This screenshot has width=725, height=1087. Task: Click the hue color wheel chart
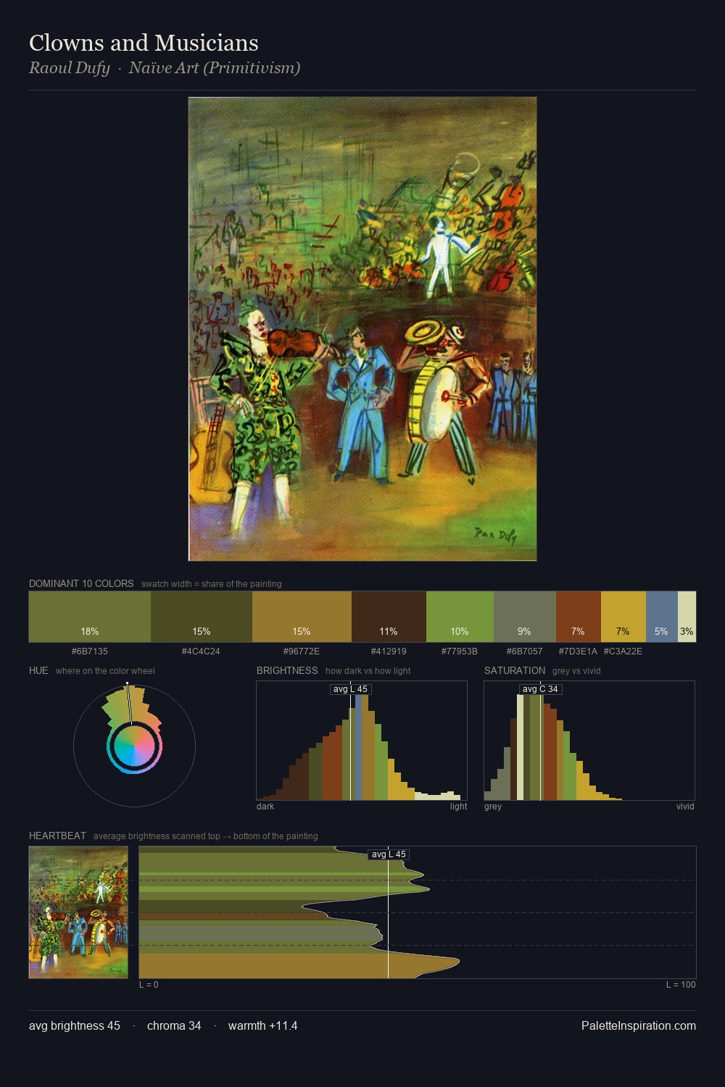[x=134, y=746]
